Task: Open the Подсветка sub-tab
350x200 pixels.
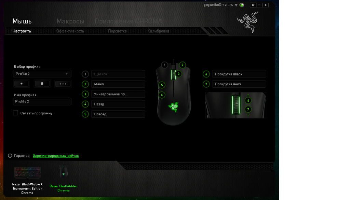Action: click(x=117, y=31)
